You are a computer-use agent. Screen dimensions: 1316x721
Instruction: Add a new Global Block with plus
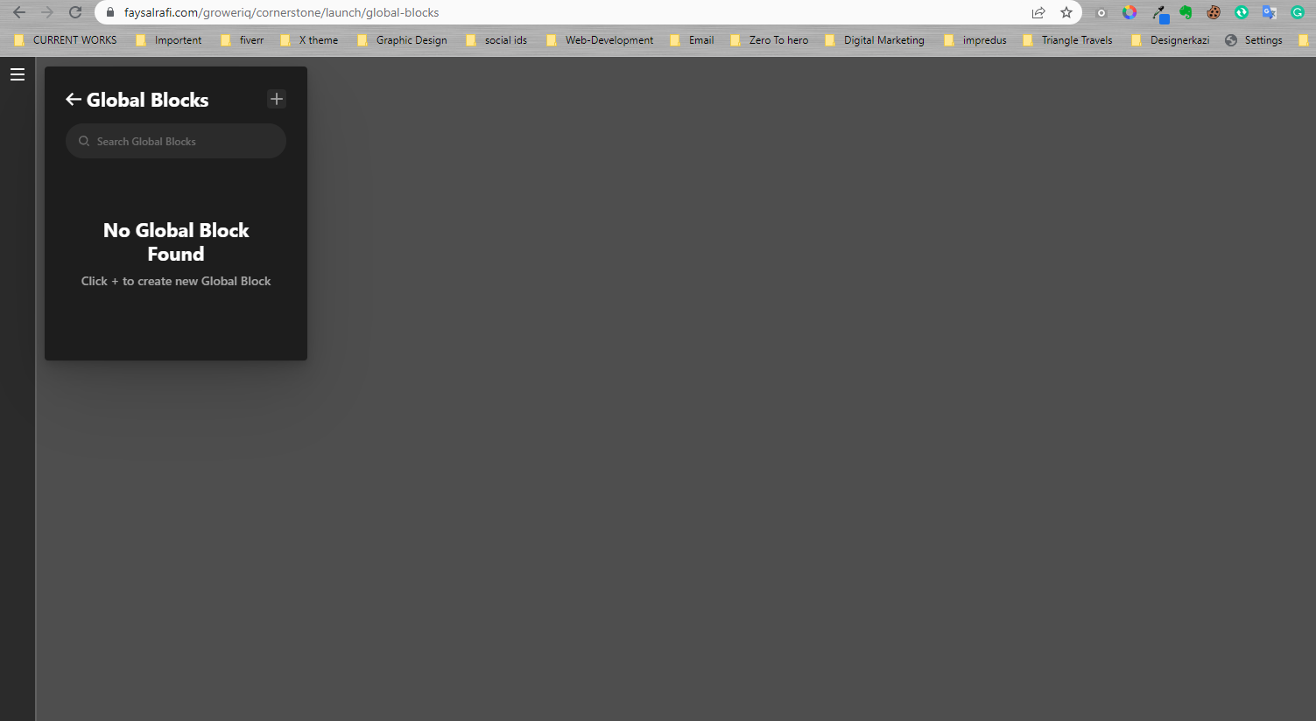[x=277, y=99]
